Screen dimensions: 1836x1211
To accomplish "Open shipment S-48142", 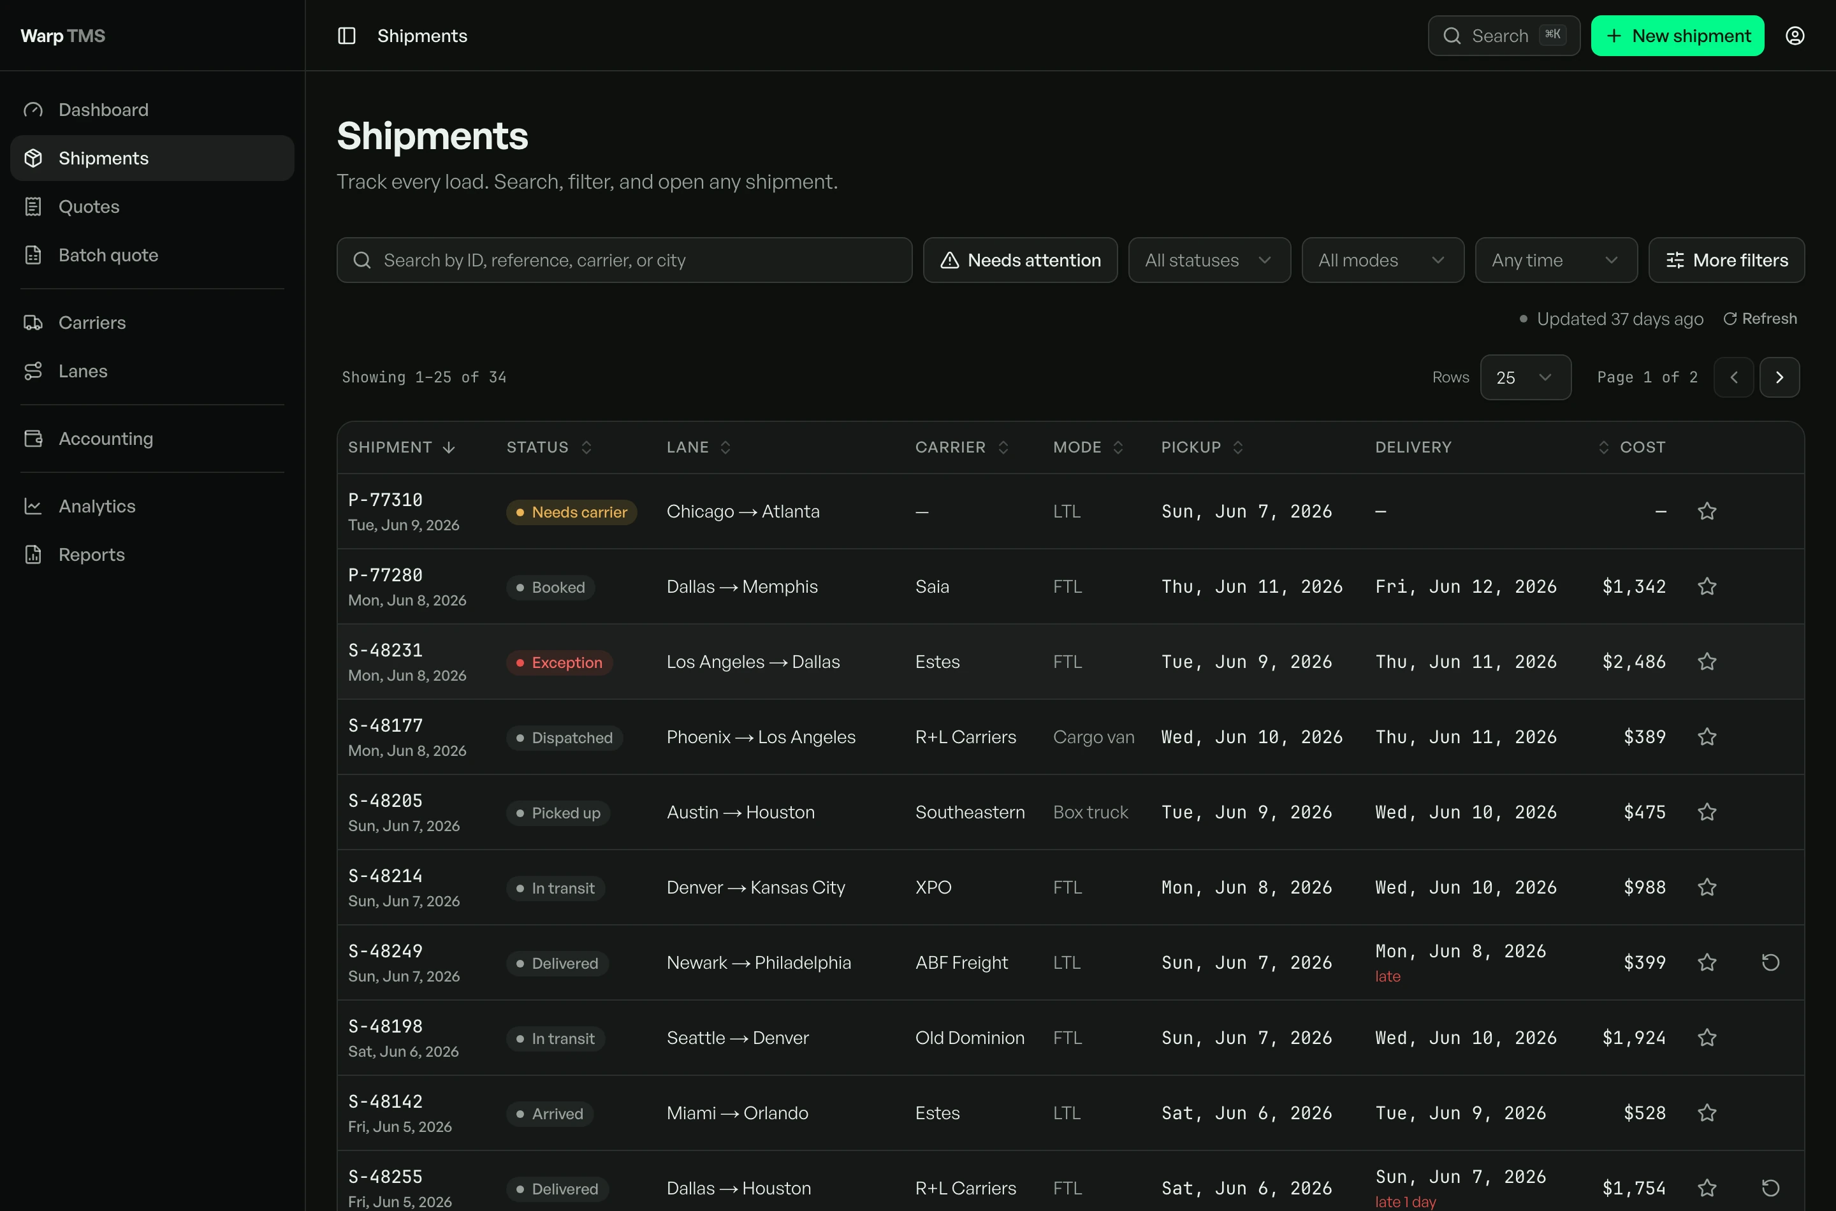I will 384,1101.
